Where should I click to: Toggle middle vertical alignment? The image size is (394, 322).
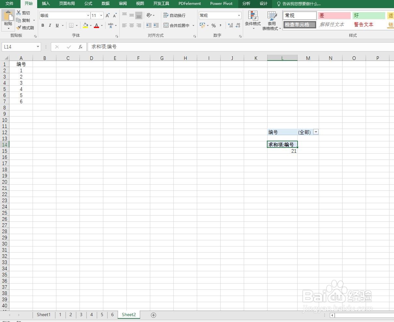[x=132, y=15]
